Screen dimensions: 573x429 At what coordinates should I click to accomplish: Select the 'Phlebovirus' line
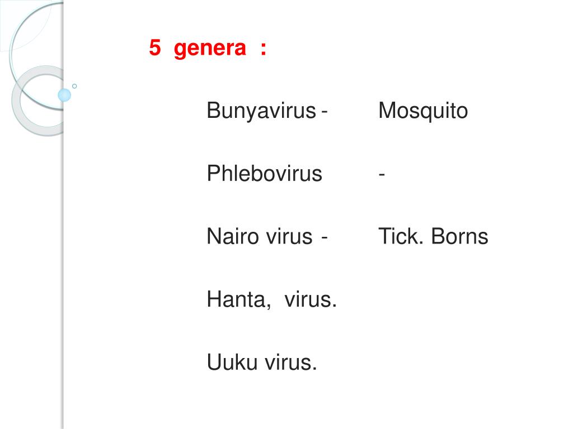264,173
